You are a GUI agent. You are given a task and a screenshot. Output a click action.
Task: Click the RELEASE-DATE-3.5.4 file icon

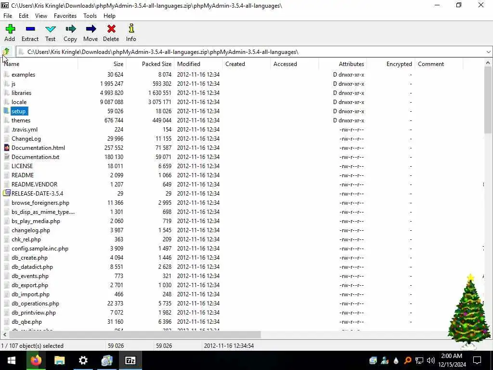pyautogui.click(x=7, y=193)
